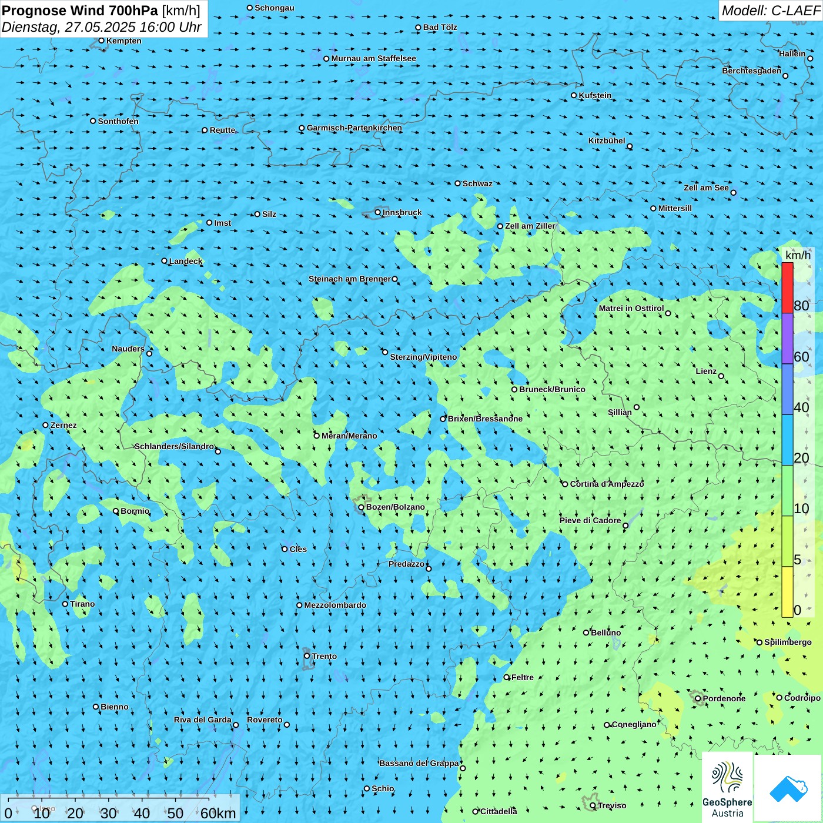Click the 'Sillian' label
This screenshot has width=823, height=823.
pos(620,412)
